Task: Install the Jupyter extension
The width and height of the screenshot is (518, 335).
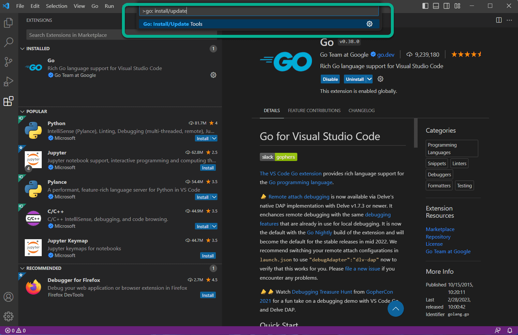Action: click(x=208, y=168)
